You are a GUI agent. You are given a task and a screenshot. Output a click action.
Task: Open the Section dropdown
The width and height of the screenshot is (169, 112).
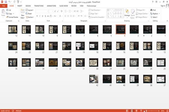pos(30,17)
